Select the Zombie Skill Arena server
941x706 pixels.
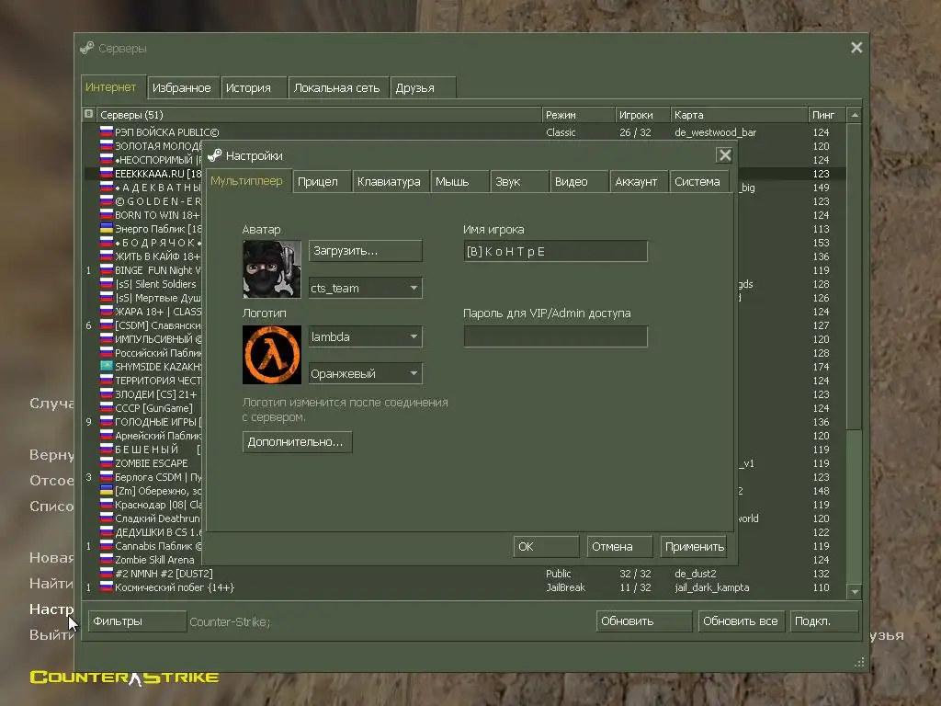pos(154,560)
